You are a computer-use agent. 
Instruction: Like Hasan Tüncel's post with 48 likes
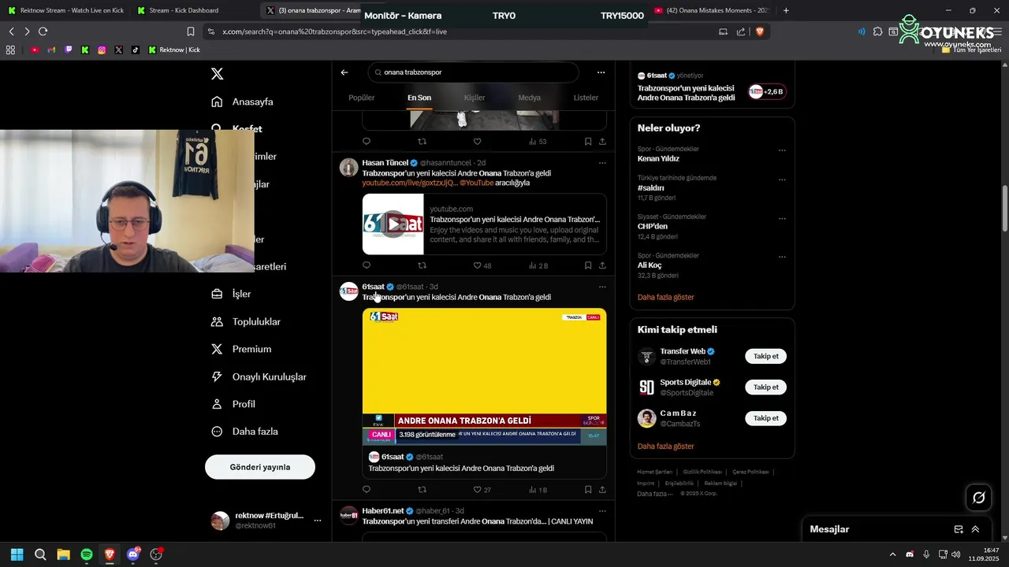coord(482,265)
